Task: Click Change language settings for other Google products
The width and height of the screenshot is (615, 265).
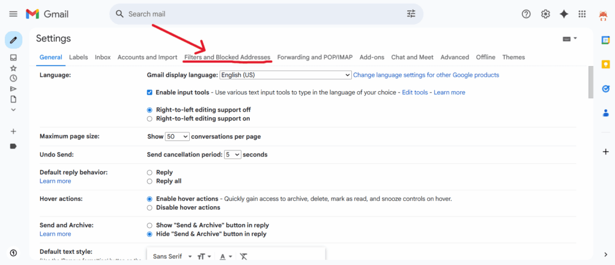Action: coord(426,75)
